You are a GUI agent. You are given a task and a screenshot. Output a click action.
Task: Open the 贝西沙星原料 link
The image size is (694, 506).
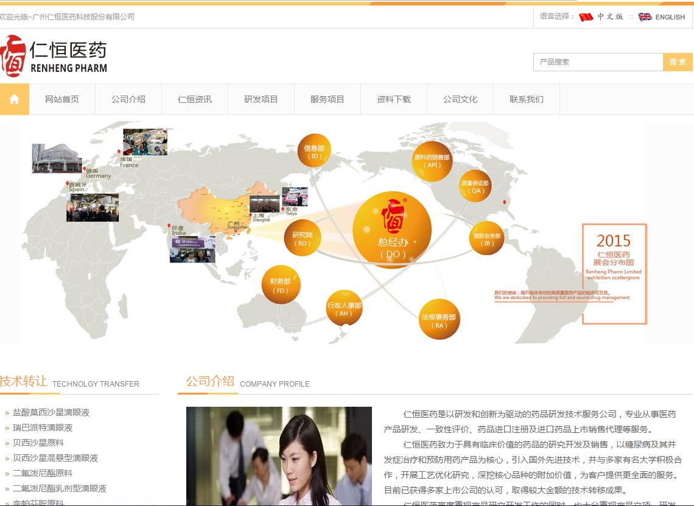tap(38, 443)
